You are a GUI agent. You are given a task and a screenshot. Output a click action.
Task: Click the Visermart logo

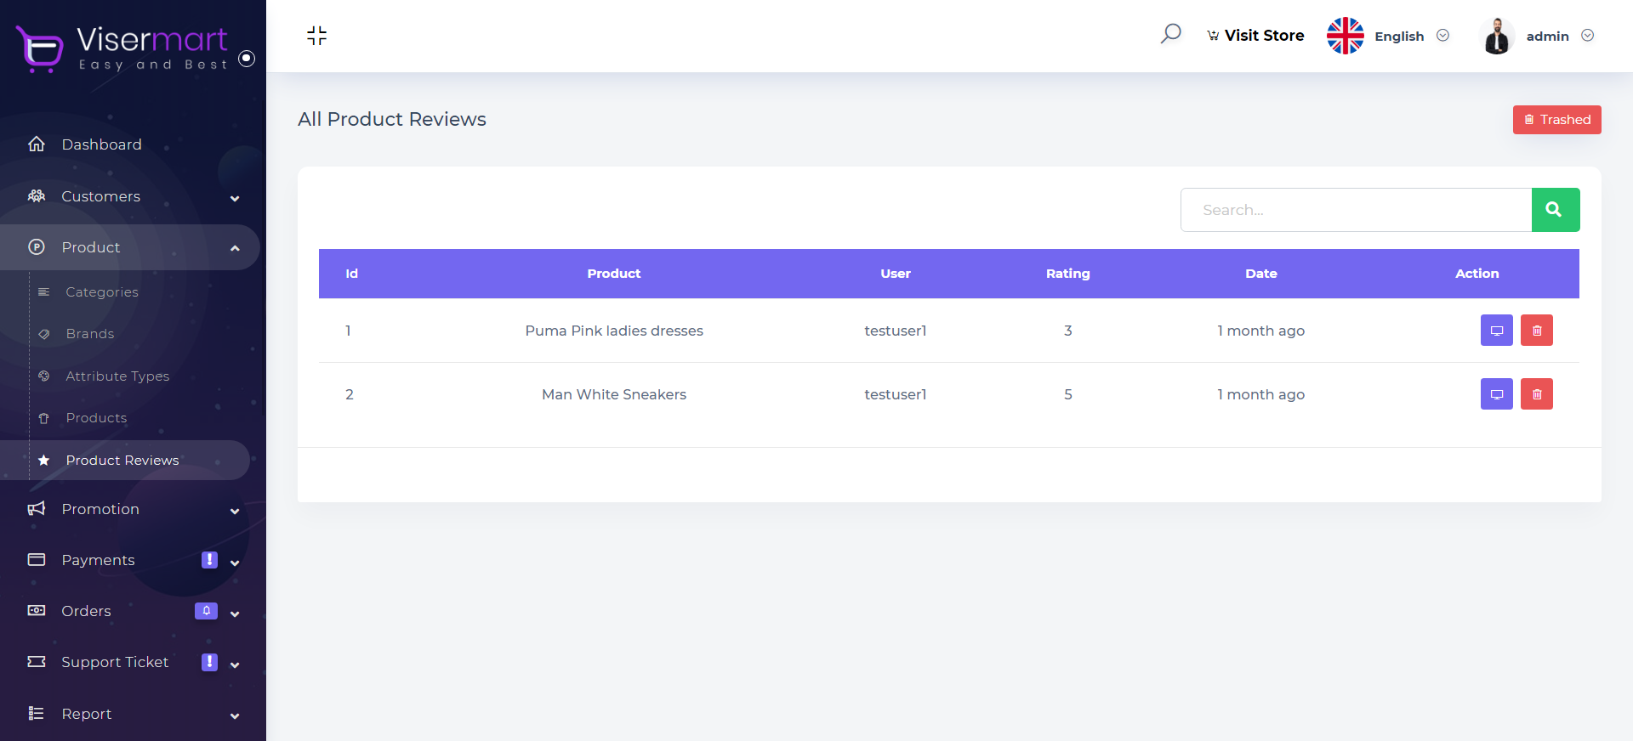(x=122, y=48)
